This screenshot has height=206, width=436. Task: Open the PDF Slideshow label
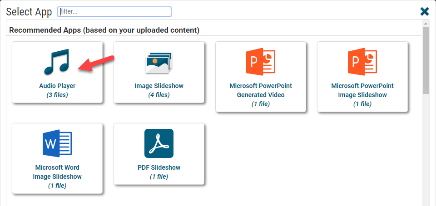click(159, 167)
